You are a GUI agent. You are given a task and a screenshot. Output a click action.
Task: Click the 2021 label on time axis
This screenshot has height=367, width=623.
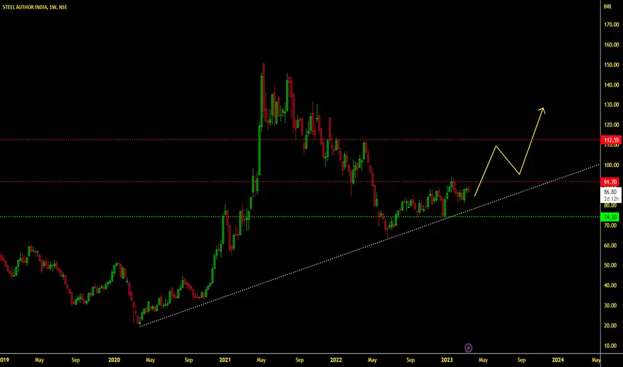(225, 360)
